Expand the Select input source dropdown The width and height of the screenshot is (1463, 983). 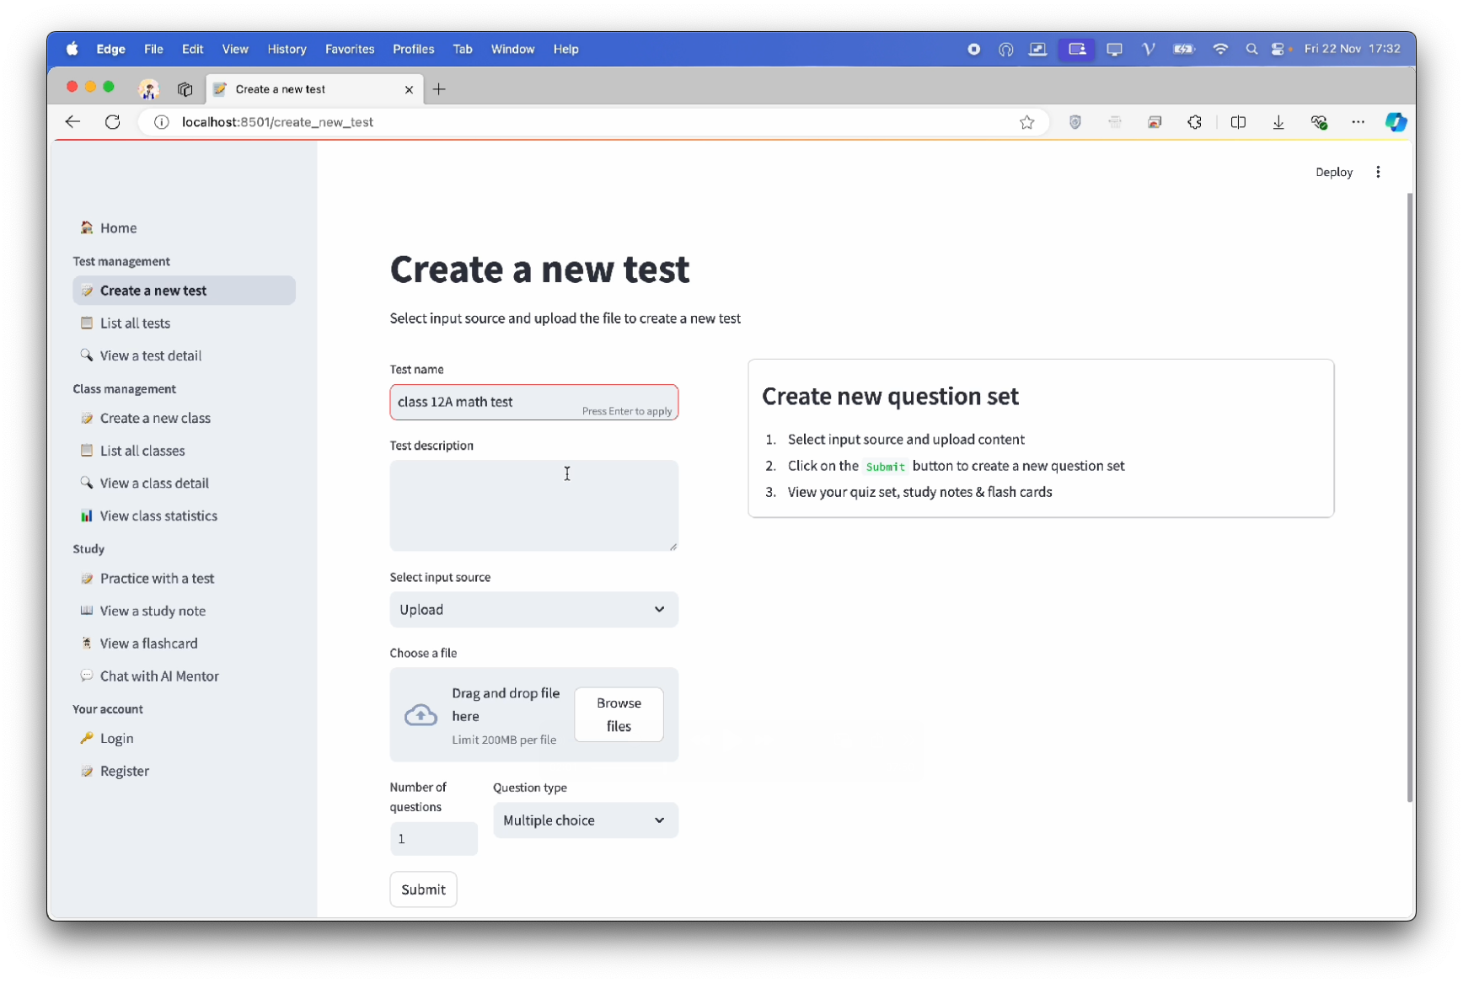533,610
